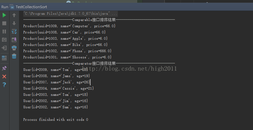This screenshot has width=253, height=130.
Task: Click the Stop process square icon
Action: [x=4, y=23]
